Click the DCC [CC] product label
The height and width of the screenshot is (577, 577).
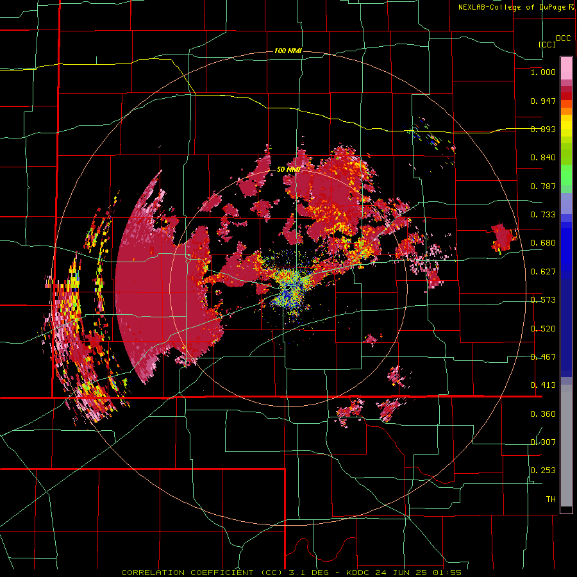click(x=555, y=41)
